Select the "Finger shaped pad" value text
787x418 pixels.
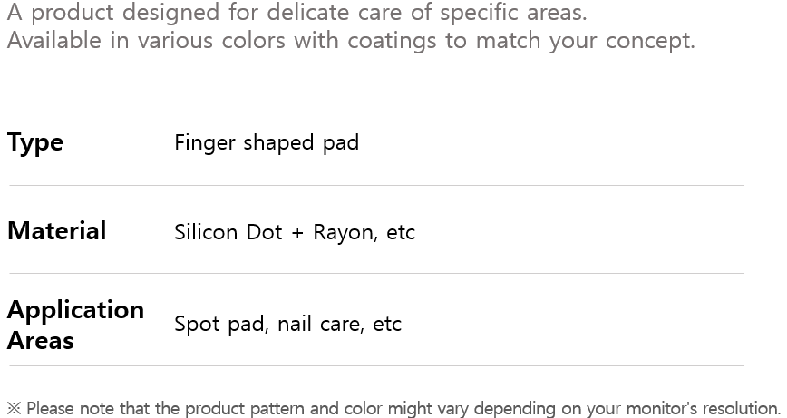(x=267, y=142)
